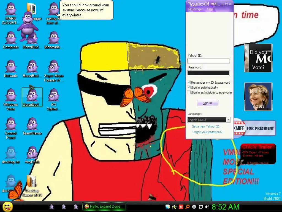
Task: Expand the Language dropdown arrow
Action: click(x=228, y=120)
